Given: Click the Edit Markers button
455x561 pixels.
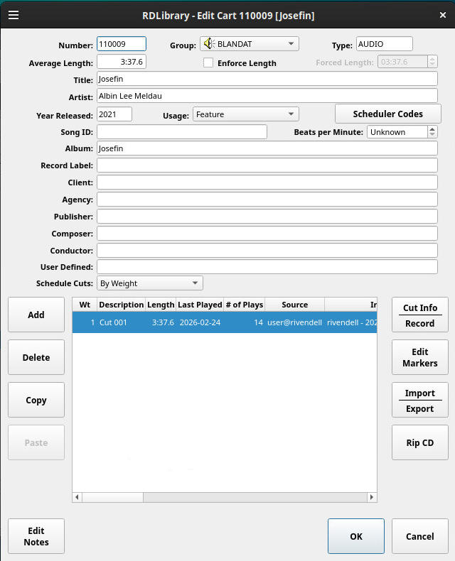Looking at the screenshot, I should 420,357.
